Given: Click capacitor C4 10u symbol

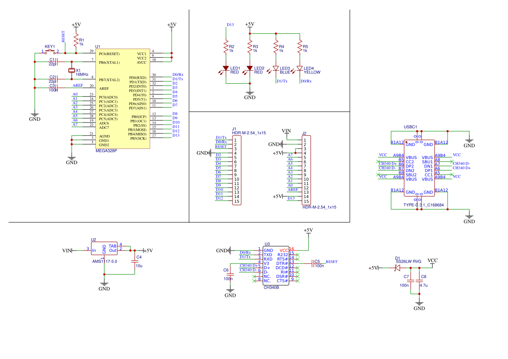Looking at the screenshot, I should 135,261.
